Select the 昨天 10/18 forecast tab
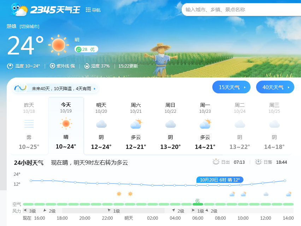 click(x=29, y=126)
